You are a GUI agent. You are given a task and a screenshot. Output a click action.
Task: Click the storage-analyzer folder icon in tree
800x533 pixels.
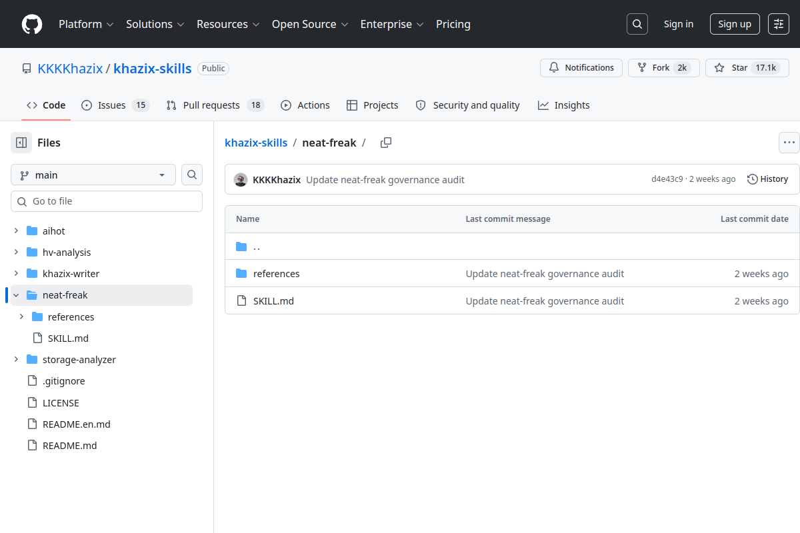point(31,360)
